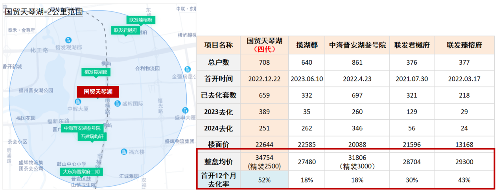Screen dimensions: 499x192
Task: Select the red 国贸天琴湖 map marker
Action: pyautogui.click(x=98, y=92)
